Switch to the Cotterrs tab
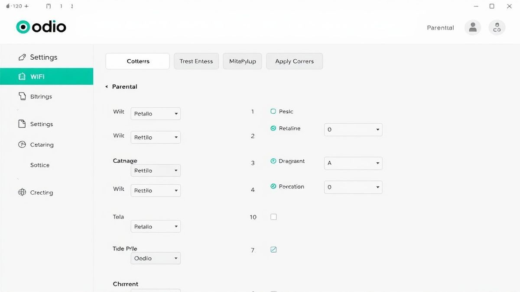Screen dimensions: 520x292 (x=137, y=61)
